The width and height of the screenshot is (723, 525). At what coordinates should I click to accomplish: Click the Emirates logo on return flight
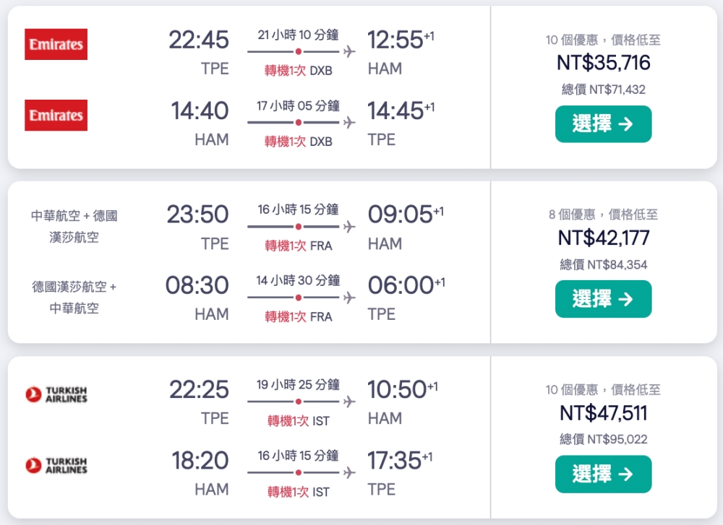pos(56,115)
